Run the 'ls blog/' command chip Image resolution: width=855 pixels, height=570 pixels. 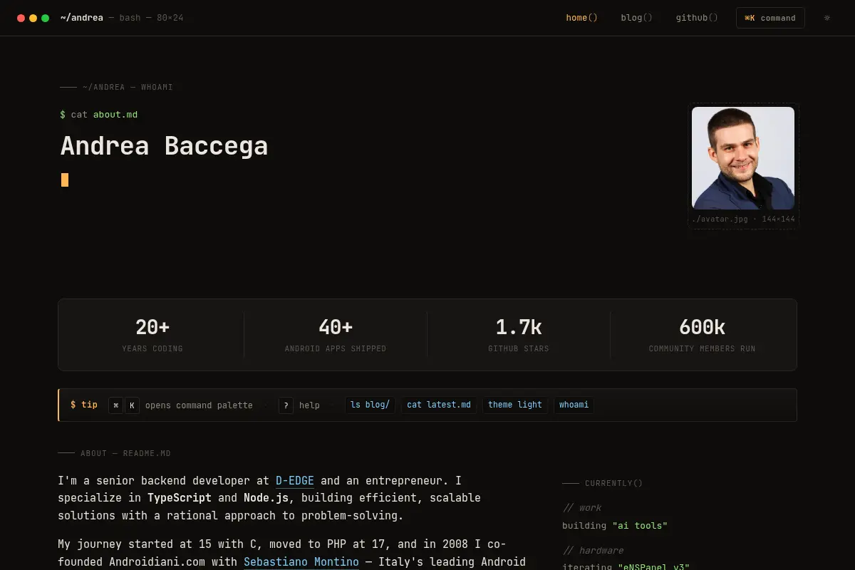(370, 405)
